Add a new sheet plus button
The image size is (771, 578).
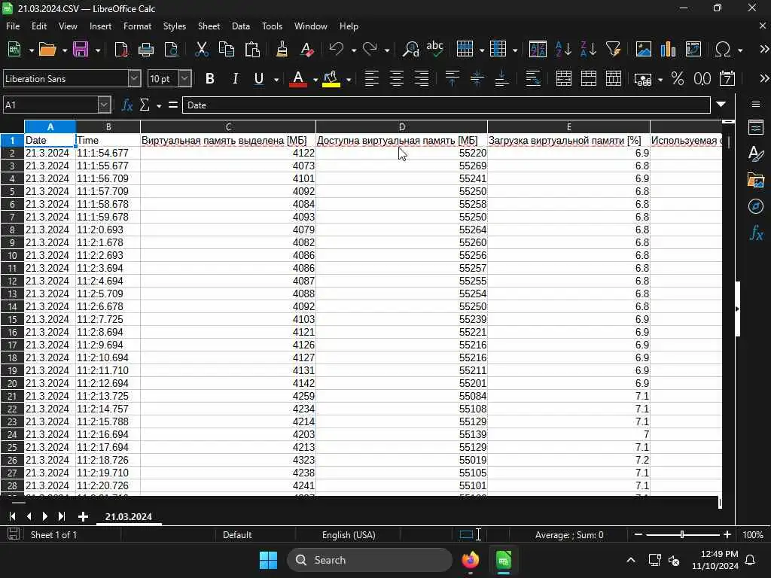tap(83, 516)
